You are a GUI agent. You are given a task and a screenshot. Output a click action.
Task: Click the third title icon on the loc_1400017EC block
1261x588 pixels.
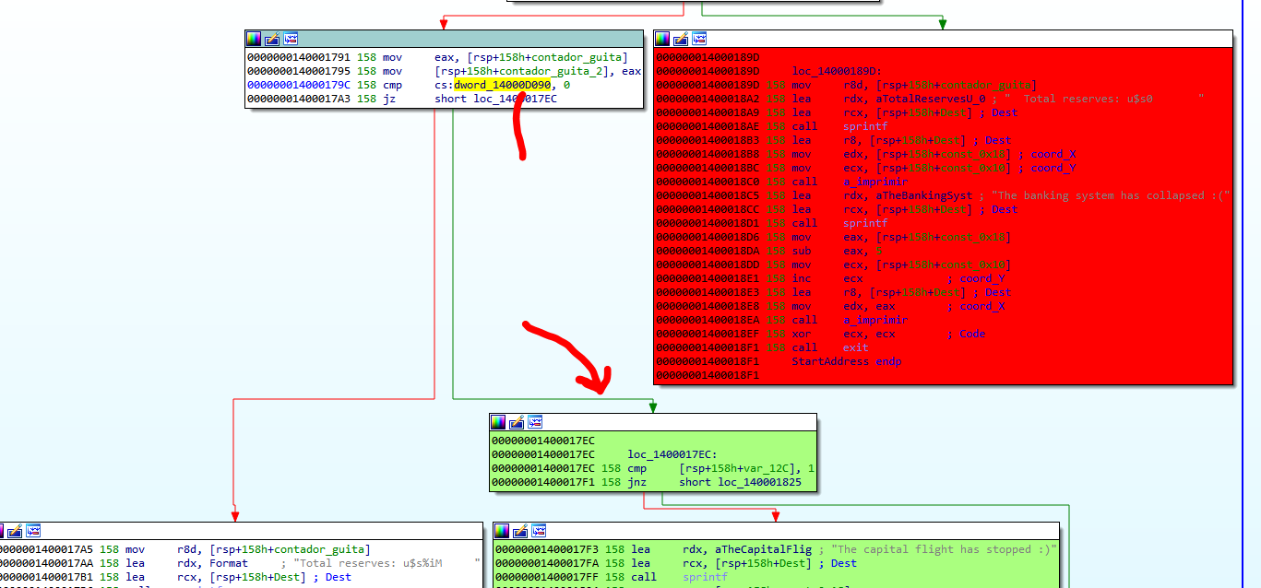click(535, 422)
